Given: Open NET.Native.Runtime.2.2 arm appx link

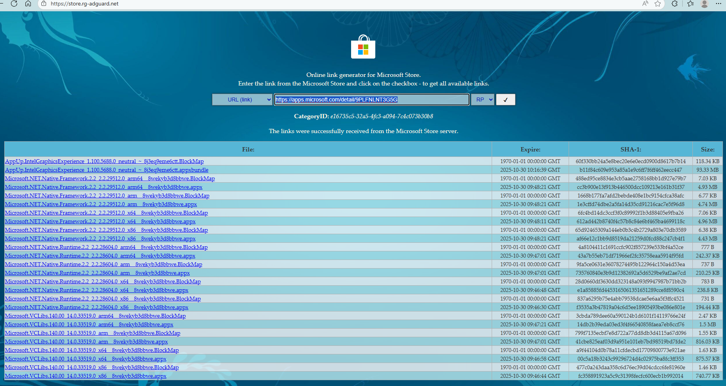Looking at the screenshot, I should [97, 273].
